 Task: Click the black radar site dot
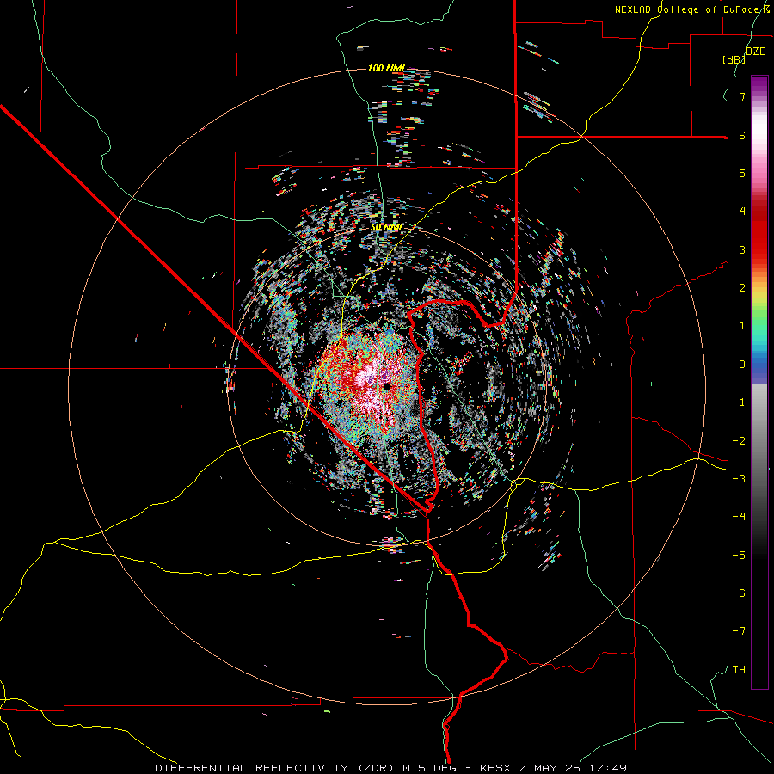tap(387, 386)
